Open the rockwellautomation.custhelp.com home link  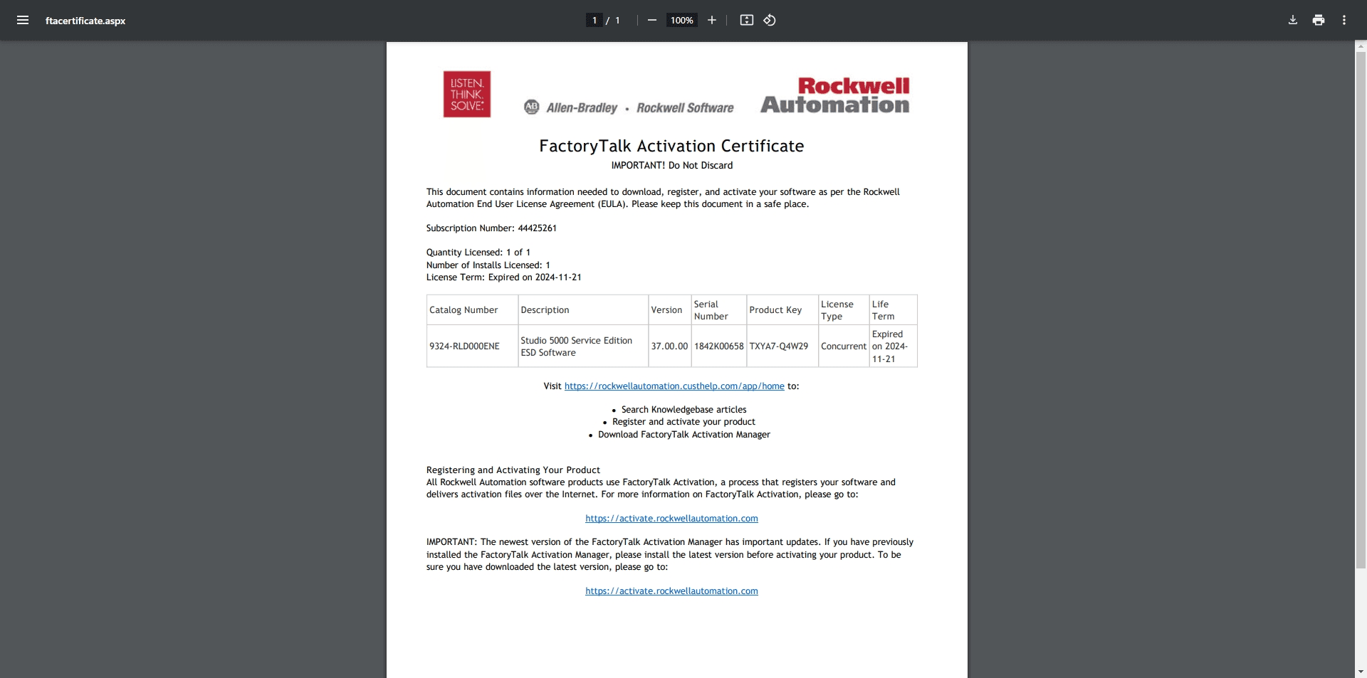point(674,386)
